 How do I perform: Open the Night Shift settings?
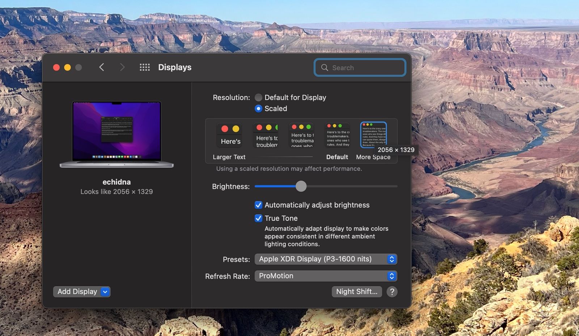357,292
